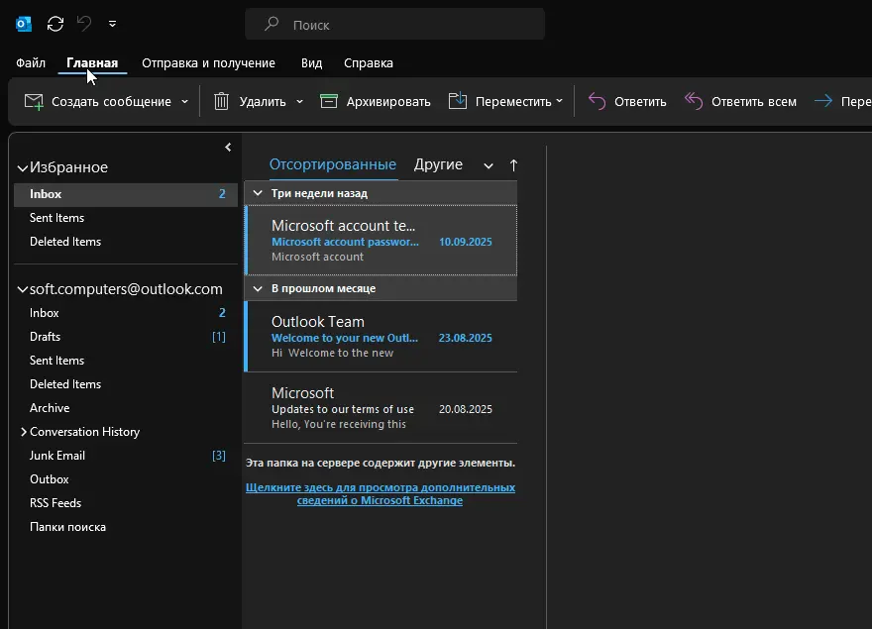The width and height of the screenshot is (872, 629).
Task: Collapse the Три недели назад group
Action: point(258,193)
